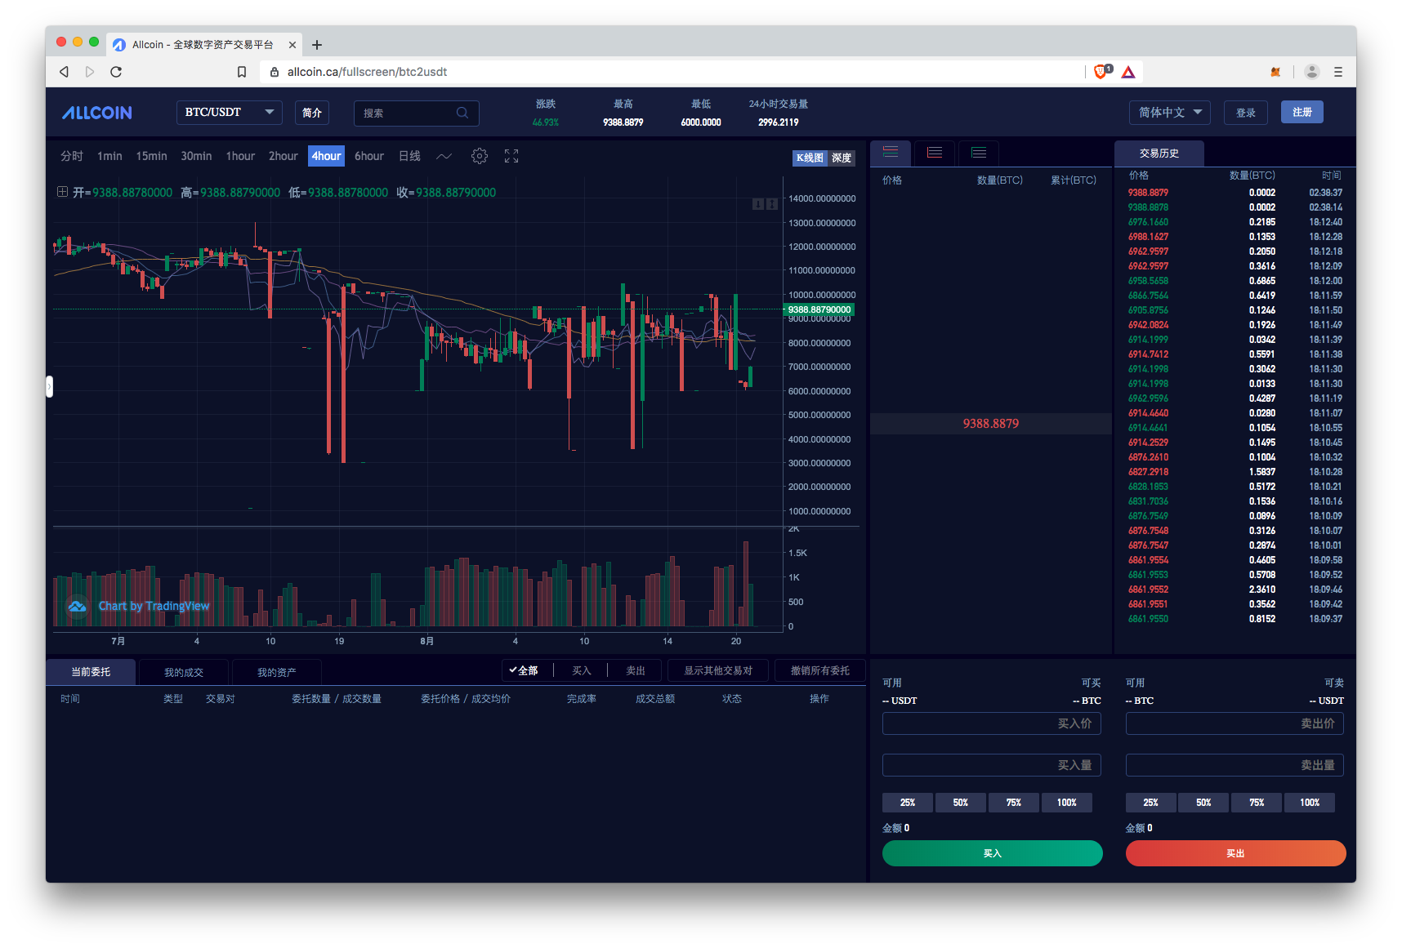Switch to 深度 depth view
The width and height of the screenshot is (1402, 948).
[842, 158]
